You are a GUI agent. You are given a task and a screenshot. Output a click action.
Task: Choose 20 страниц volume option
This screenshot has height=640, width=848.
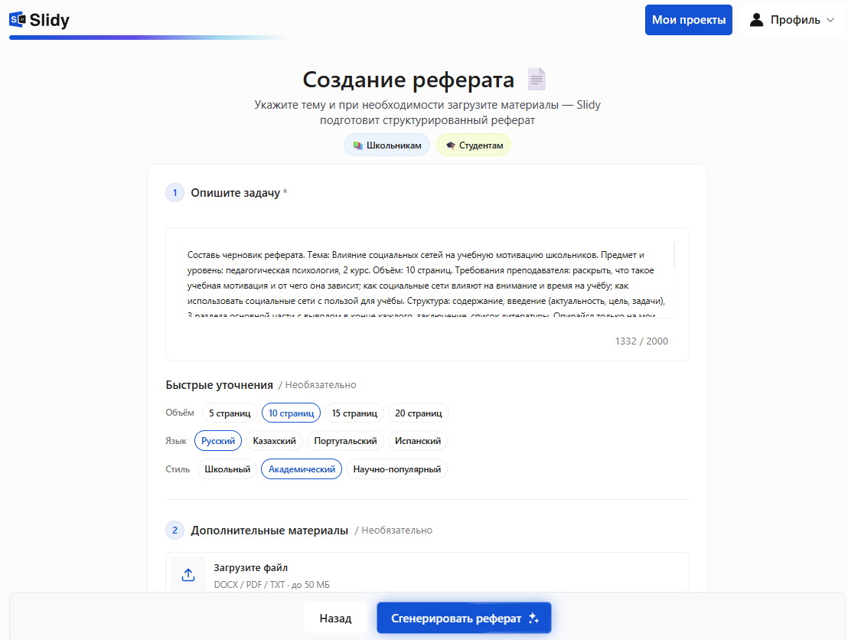point(418,413)
